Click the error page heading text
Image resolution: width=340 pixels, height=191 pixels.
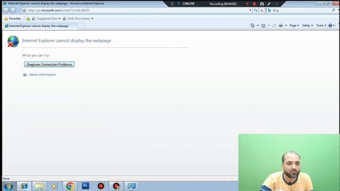click(x=66, y=40)
